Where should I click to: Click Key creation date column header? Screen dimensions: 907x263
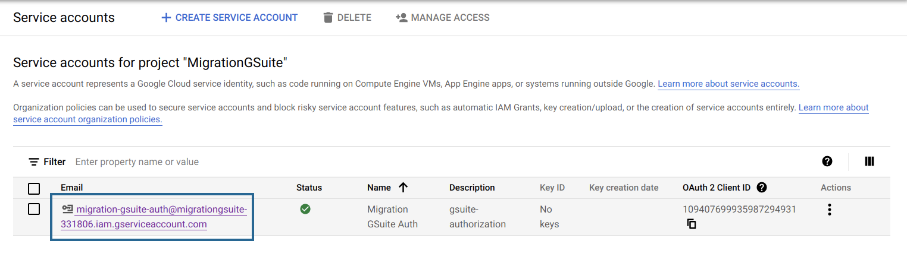[x=624, y=188]
